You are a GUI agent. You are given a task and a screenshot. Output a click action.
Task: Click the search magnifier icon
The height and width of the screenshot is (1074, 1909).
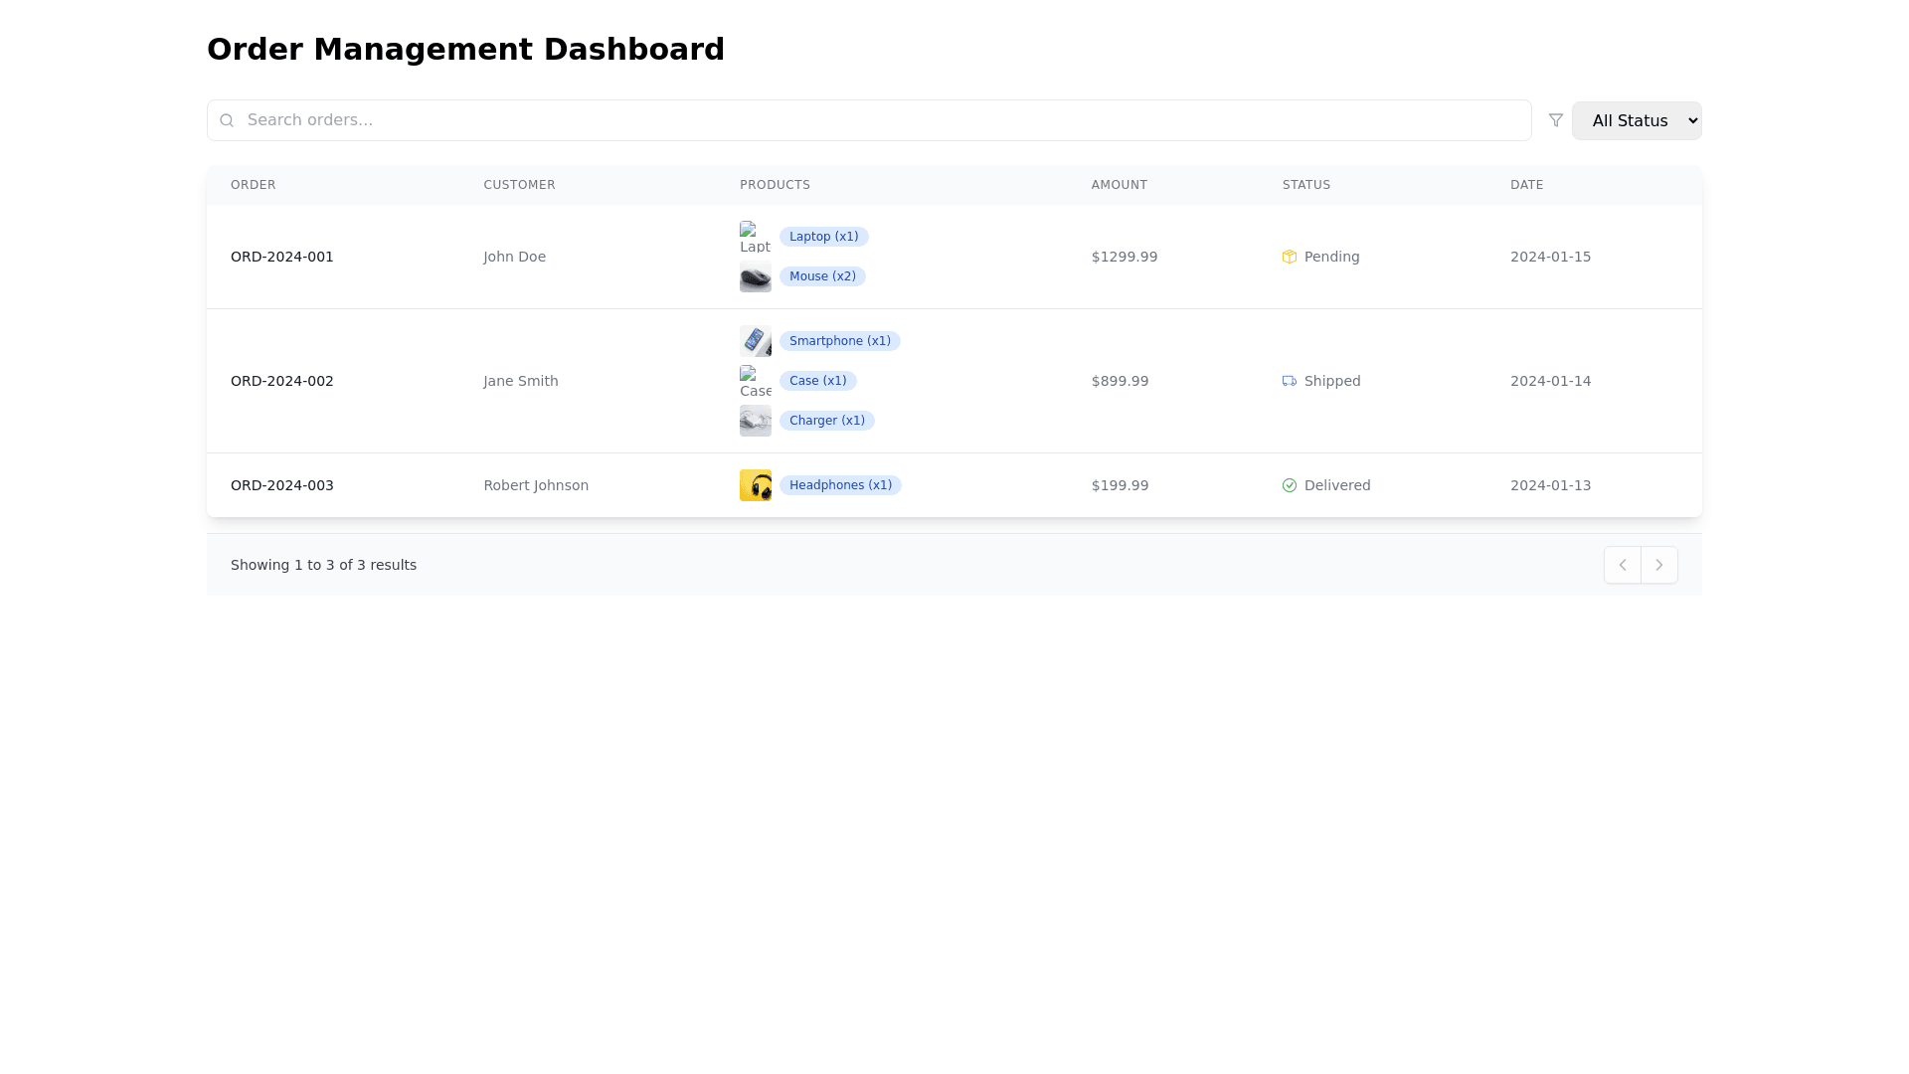tap(227, 120)
